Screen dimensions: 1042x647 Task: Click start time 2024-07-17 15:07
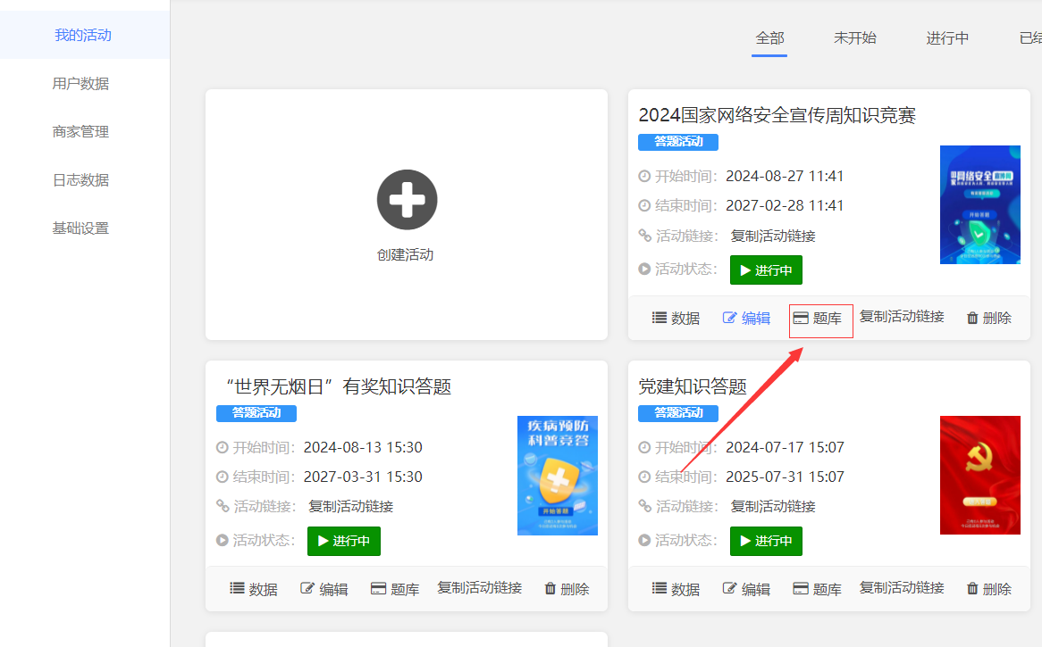point(785,448)
